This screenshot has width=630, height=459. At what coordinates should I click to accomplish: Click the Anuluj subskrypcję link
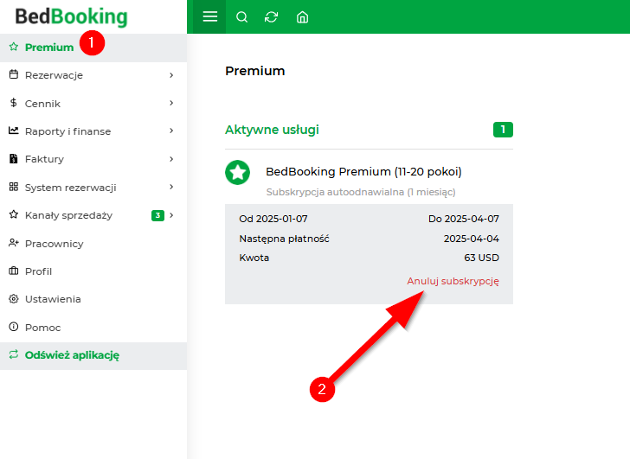453,281
